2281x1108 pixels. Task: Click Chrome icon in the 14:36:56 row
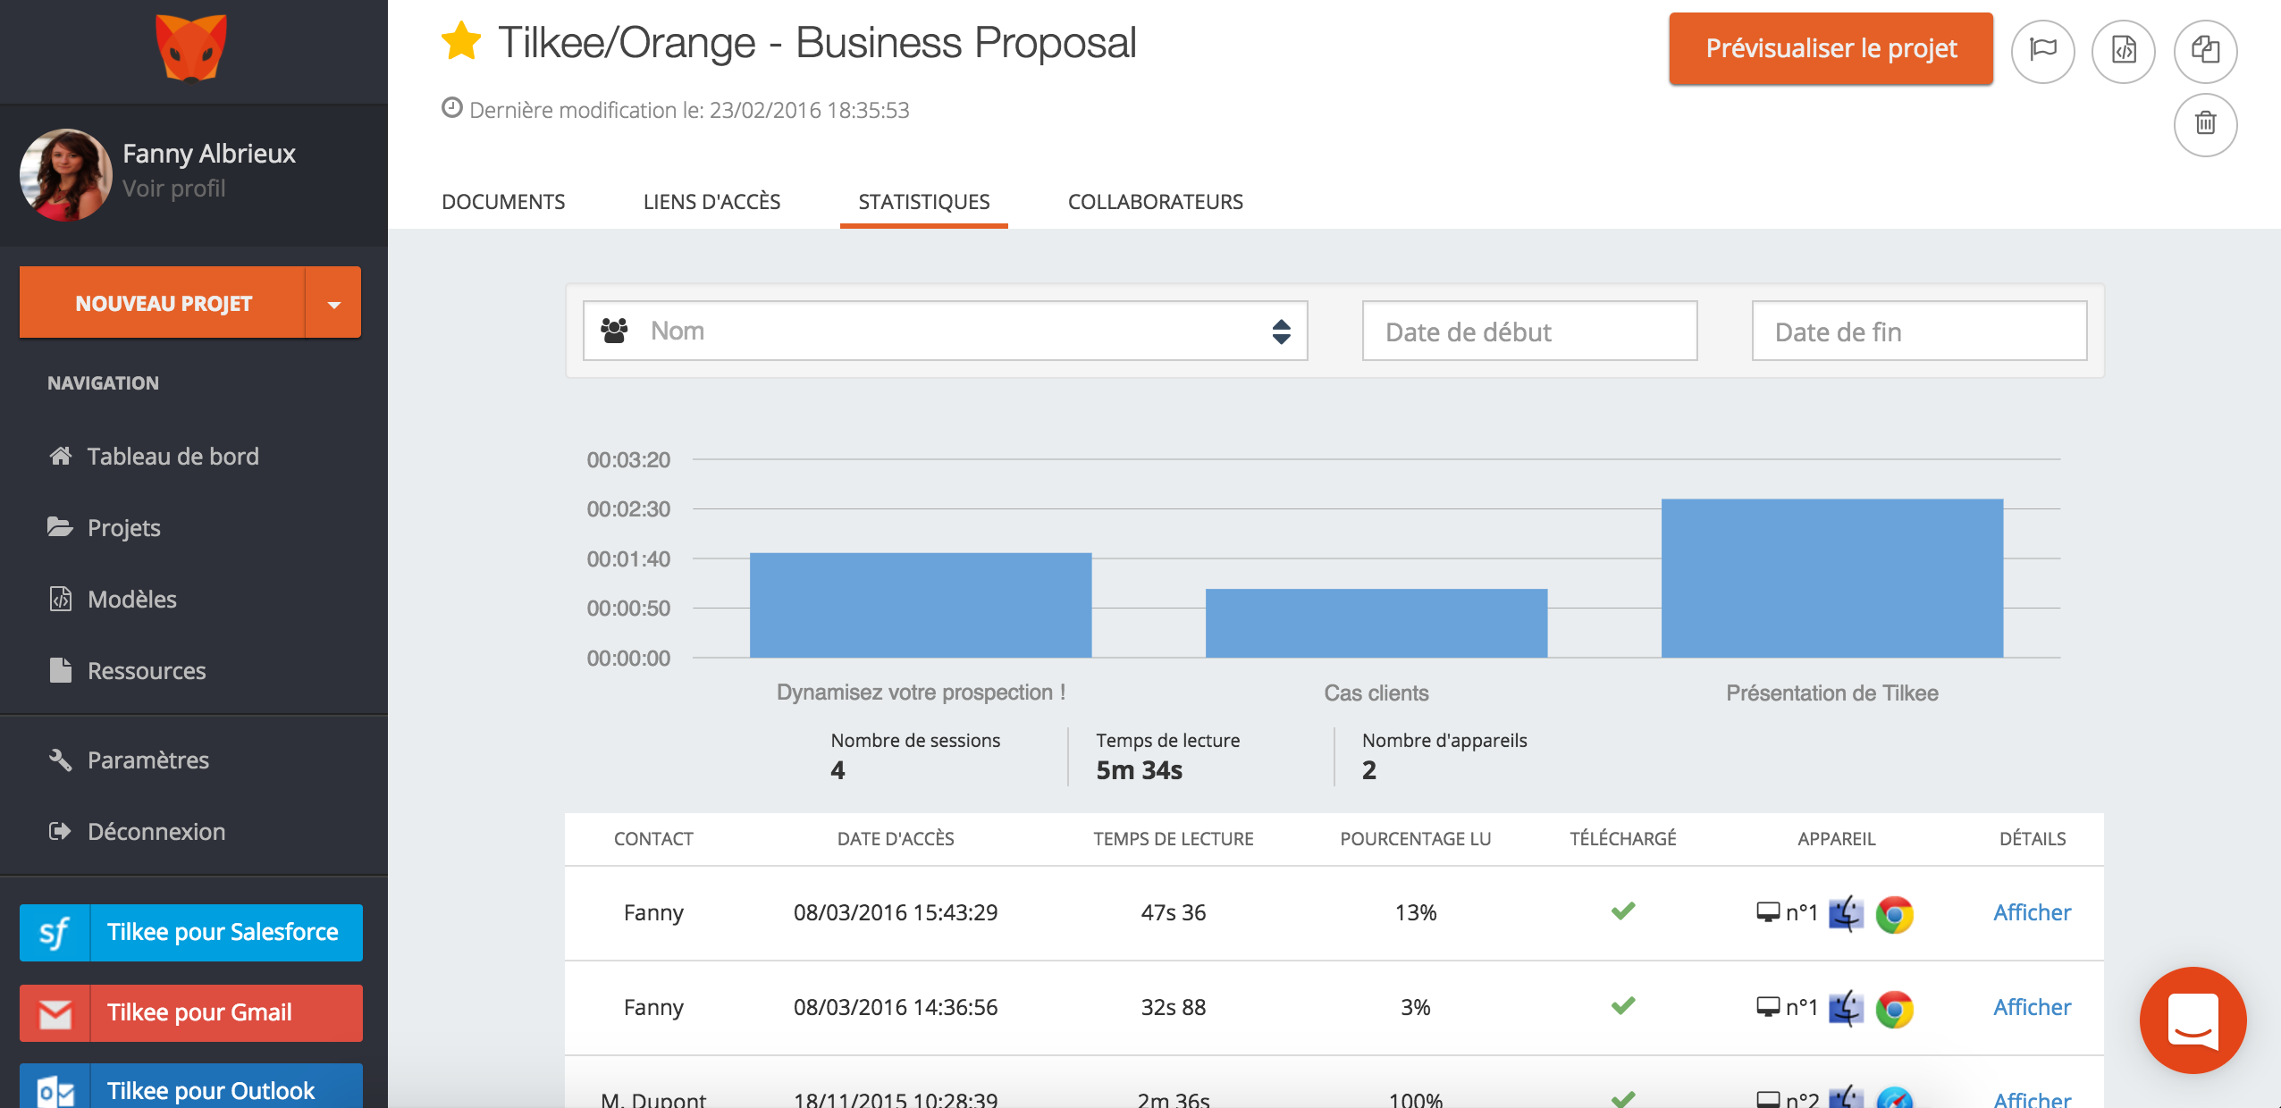1894,1009
